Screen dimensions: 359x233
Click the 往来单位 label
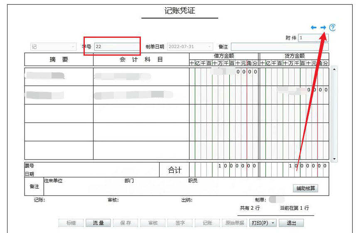[x=53, y=181]
